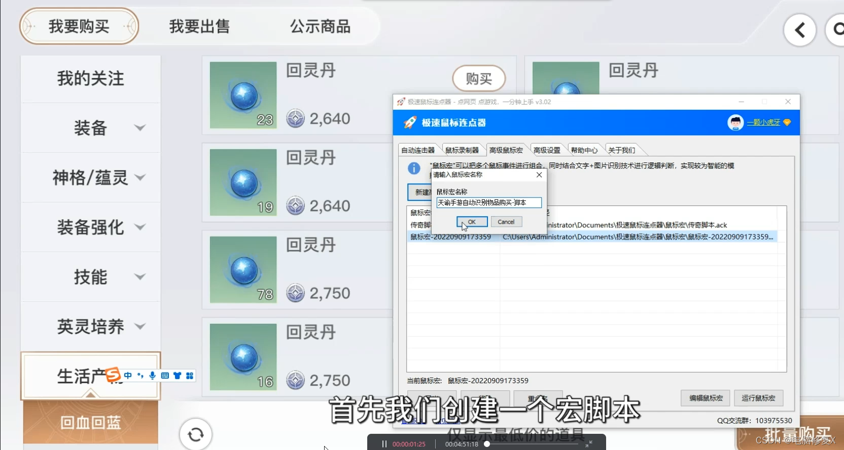The image size is (844, 450).
Task: Select the 回血回蓝 subcategory
Action: point(91,422)
